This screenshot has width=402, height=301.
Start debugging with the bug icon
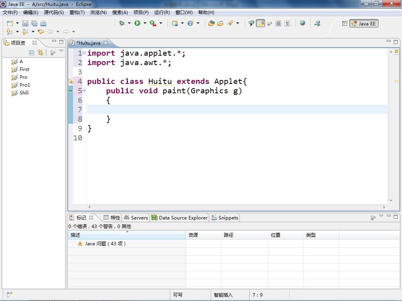point(122,24)
